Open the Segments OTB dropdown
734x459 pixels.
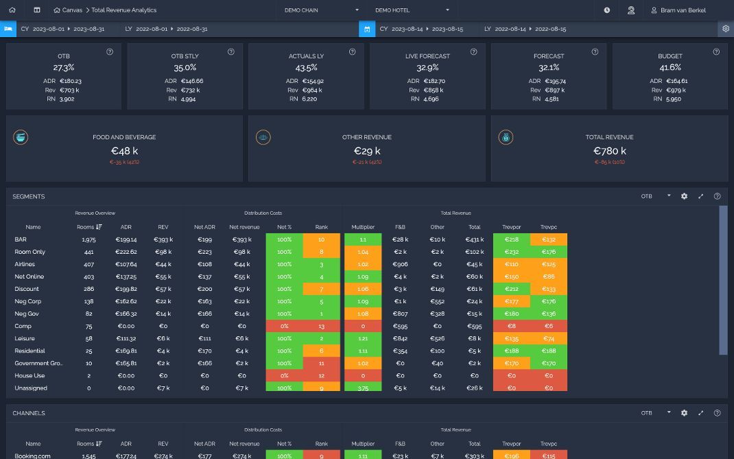pyautogui.click(x=655, y=196)
